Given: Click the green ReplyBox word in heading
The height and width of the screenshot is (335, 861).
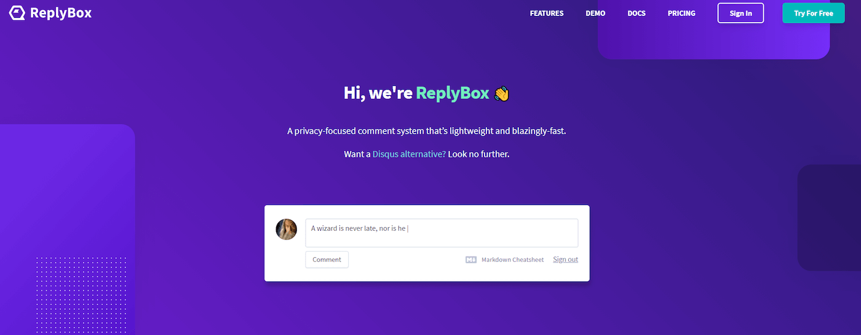Looking at the screenshot, I should (453, 93).
